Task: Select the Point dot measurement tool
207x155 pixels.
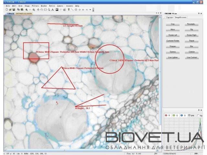Action: 90,9
